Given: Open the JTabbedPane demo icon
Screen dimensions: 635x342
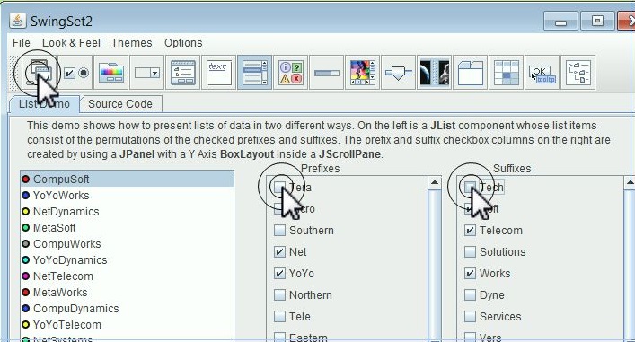Looking at the screenshot, I should click(x=470, y=73).
